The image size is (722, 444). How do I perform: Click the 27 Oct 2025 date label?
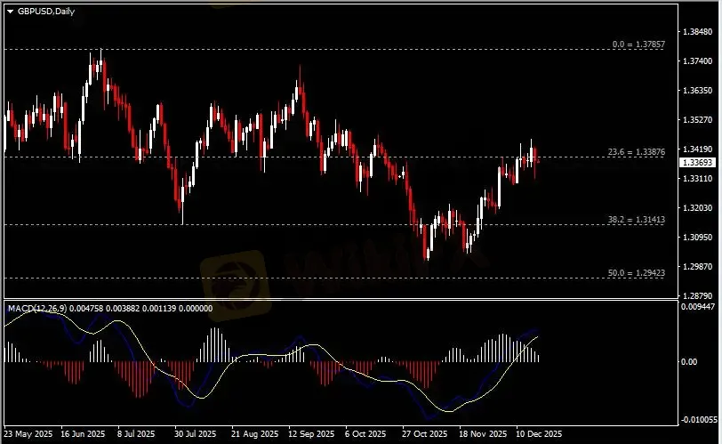[x=424, y=434]
